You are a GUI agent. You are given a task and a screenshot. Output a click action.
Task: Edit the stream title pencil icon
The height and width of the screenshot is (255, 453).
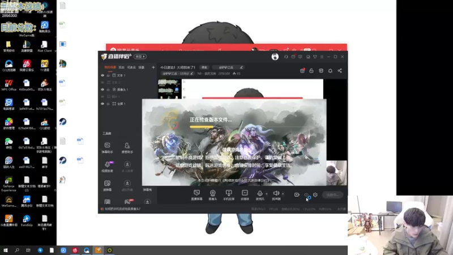click(x=241, y=67)
